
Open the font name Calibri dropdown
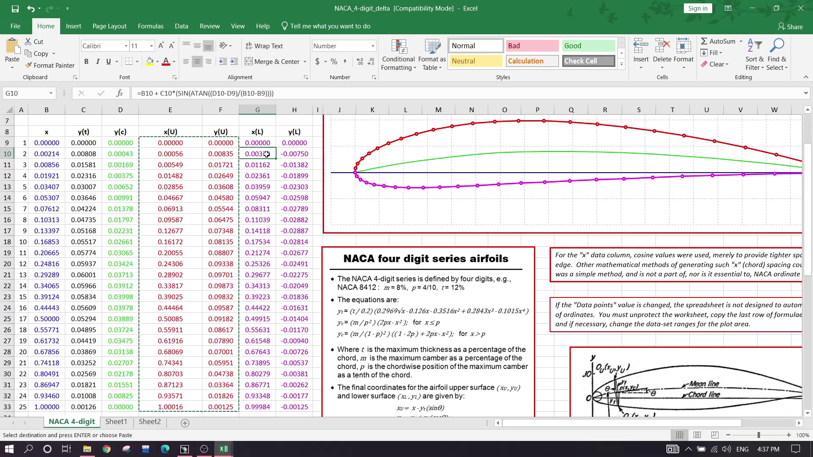[x=126, y=46]
